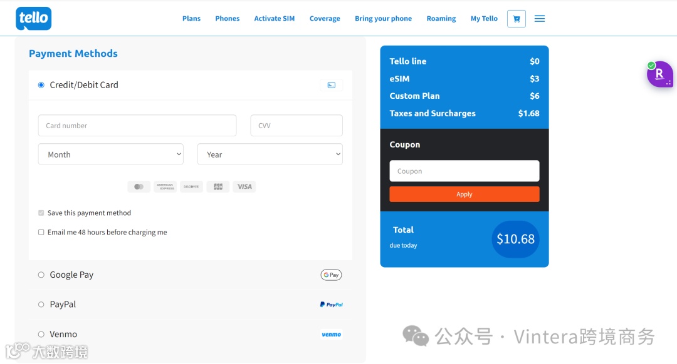Open Bring your phone page

384,19
